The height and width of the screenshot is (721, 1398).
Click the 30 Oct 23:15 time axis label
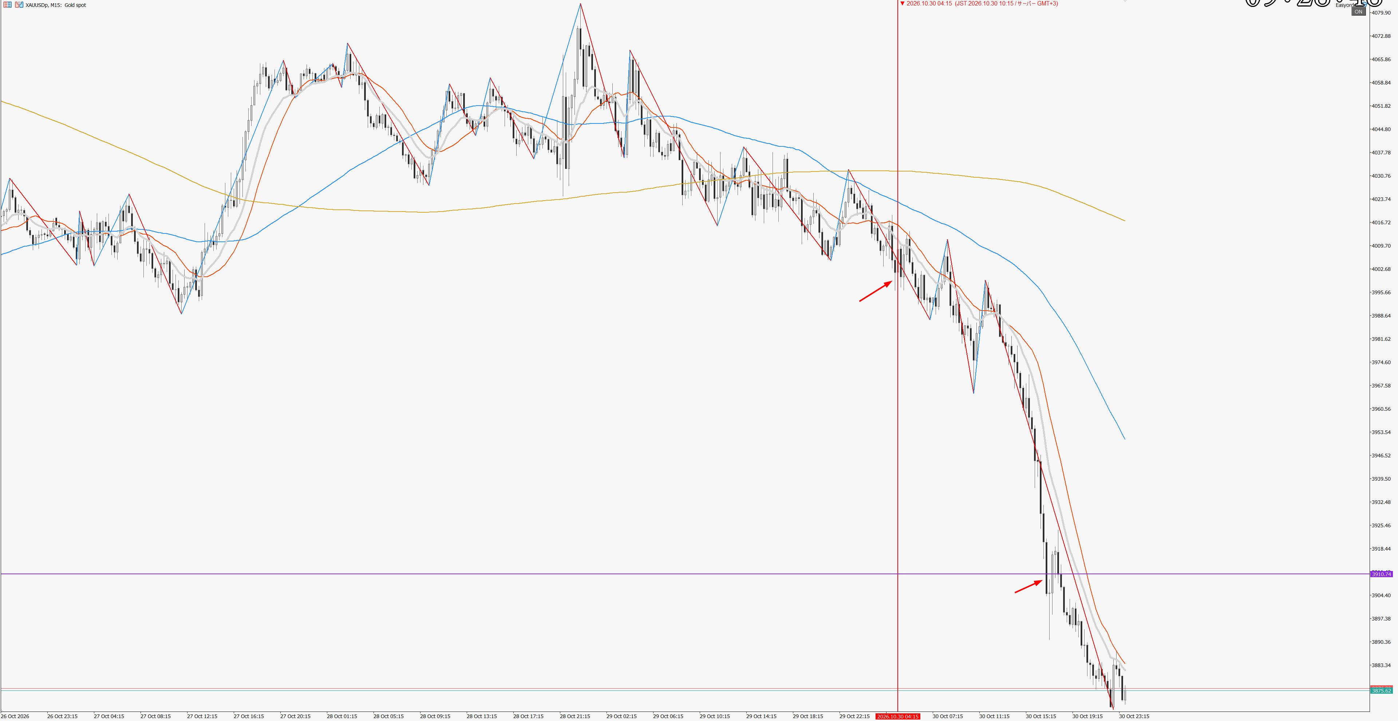pyautogui.click(x=1134, y=717)
